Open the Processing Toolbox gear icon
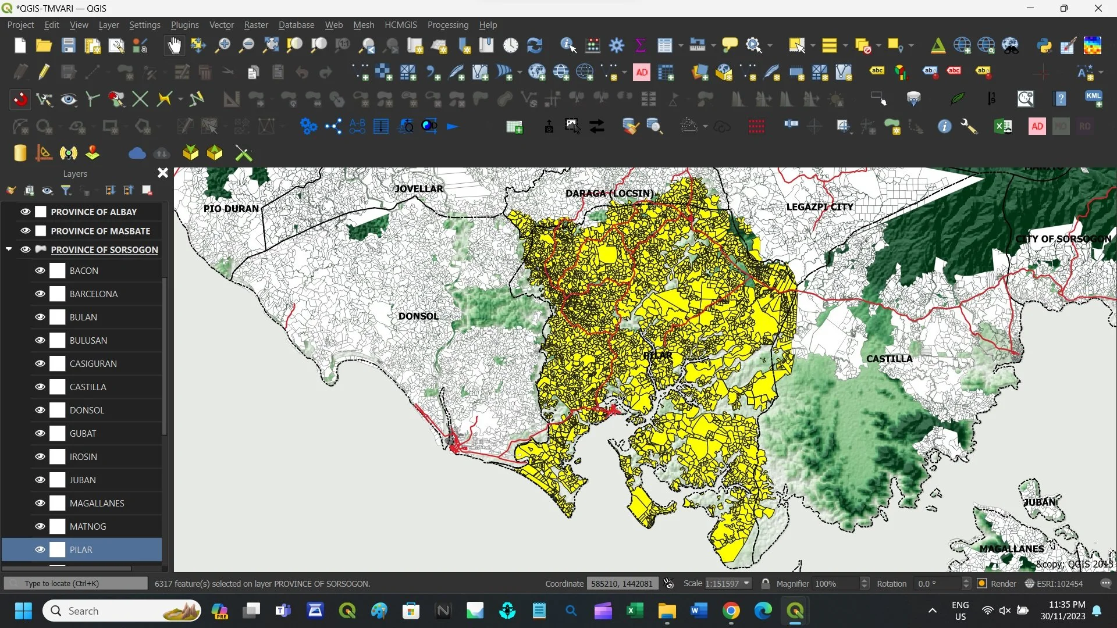 click(x=617, y=45)
